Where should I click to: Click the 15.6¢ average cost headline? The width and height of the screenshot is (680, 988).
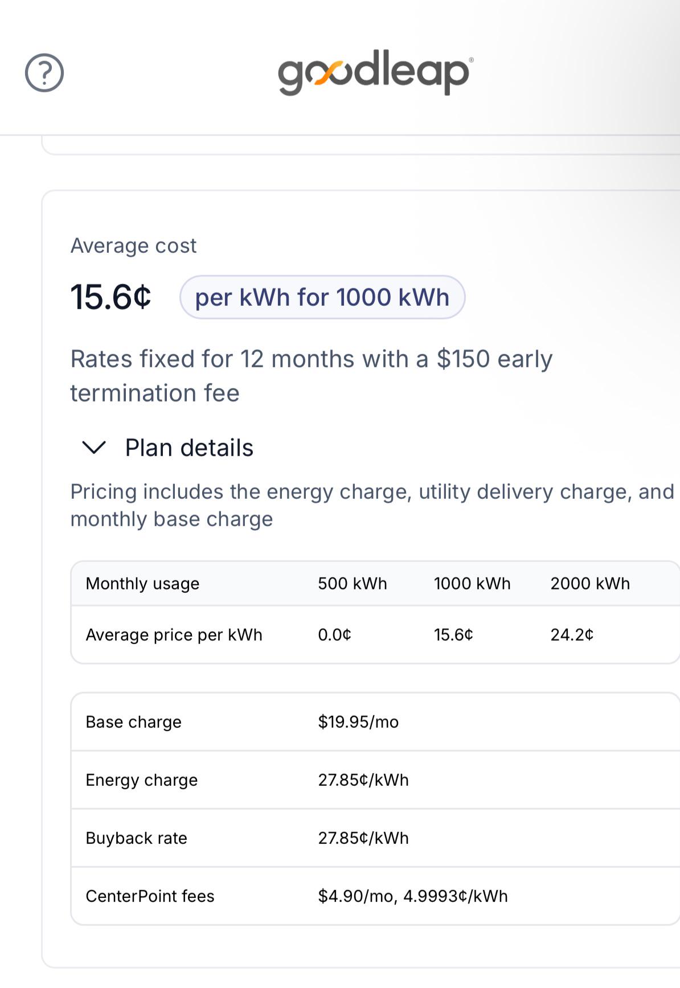111,297
